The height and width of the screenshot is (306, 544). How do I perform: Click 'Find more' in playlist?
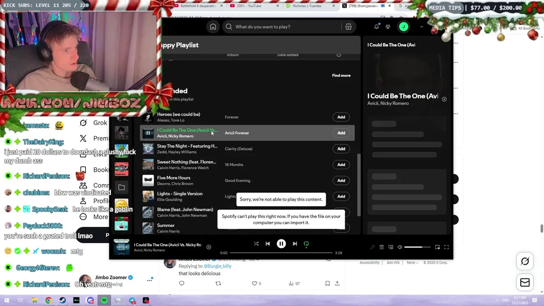[x=341, y=76]
